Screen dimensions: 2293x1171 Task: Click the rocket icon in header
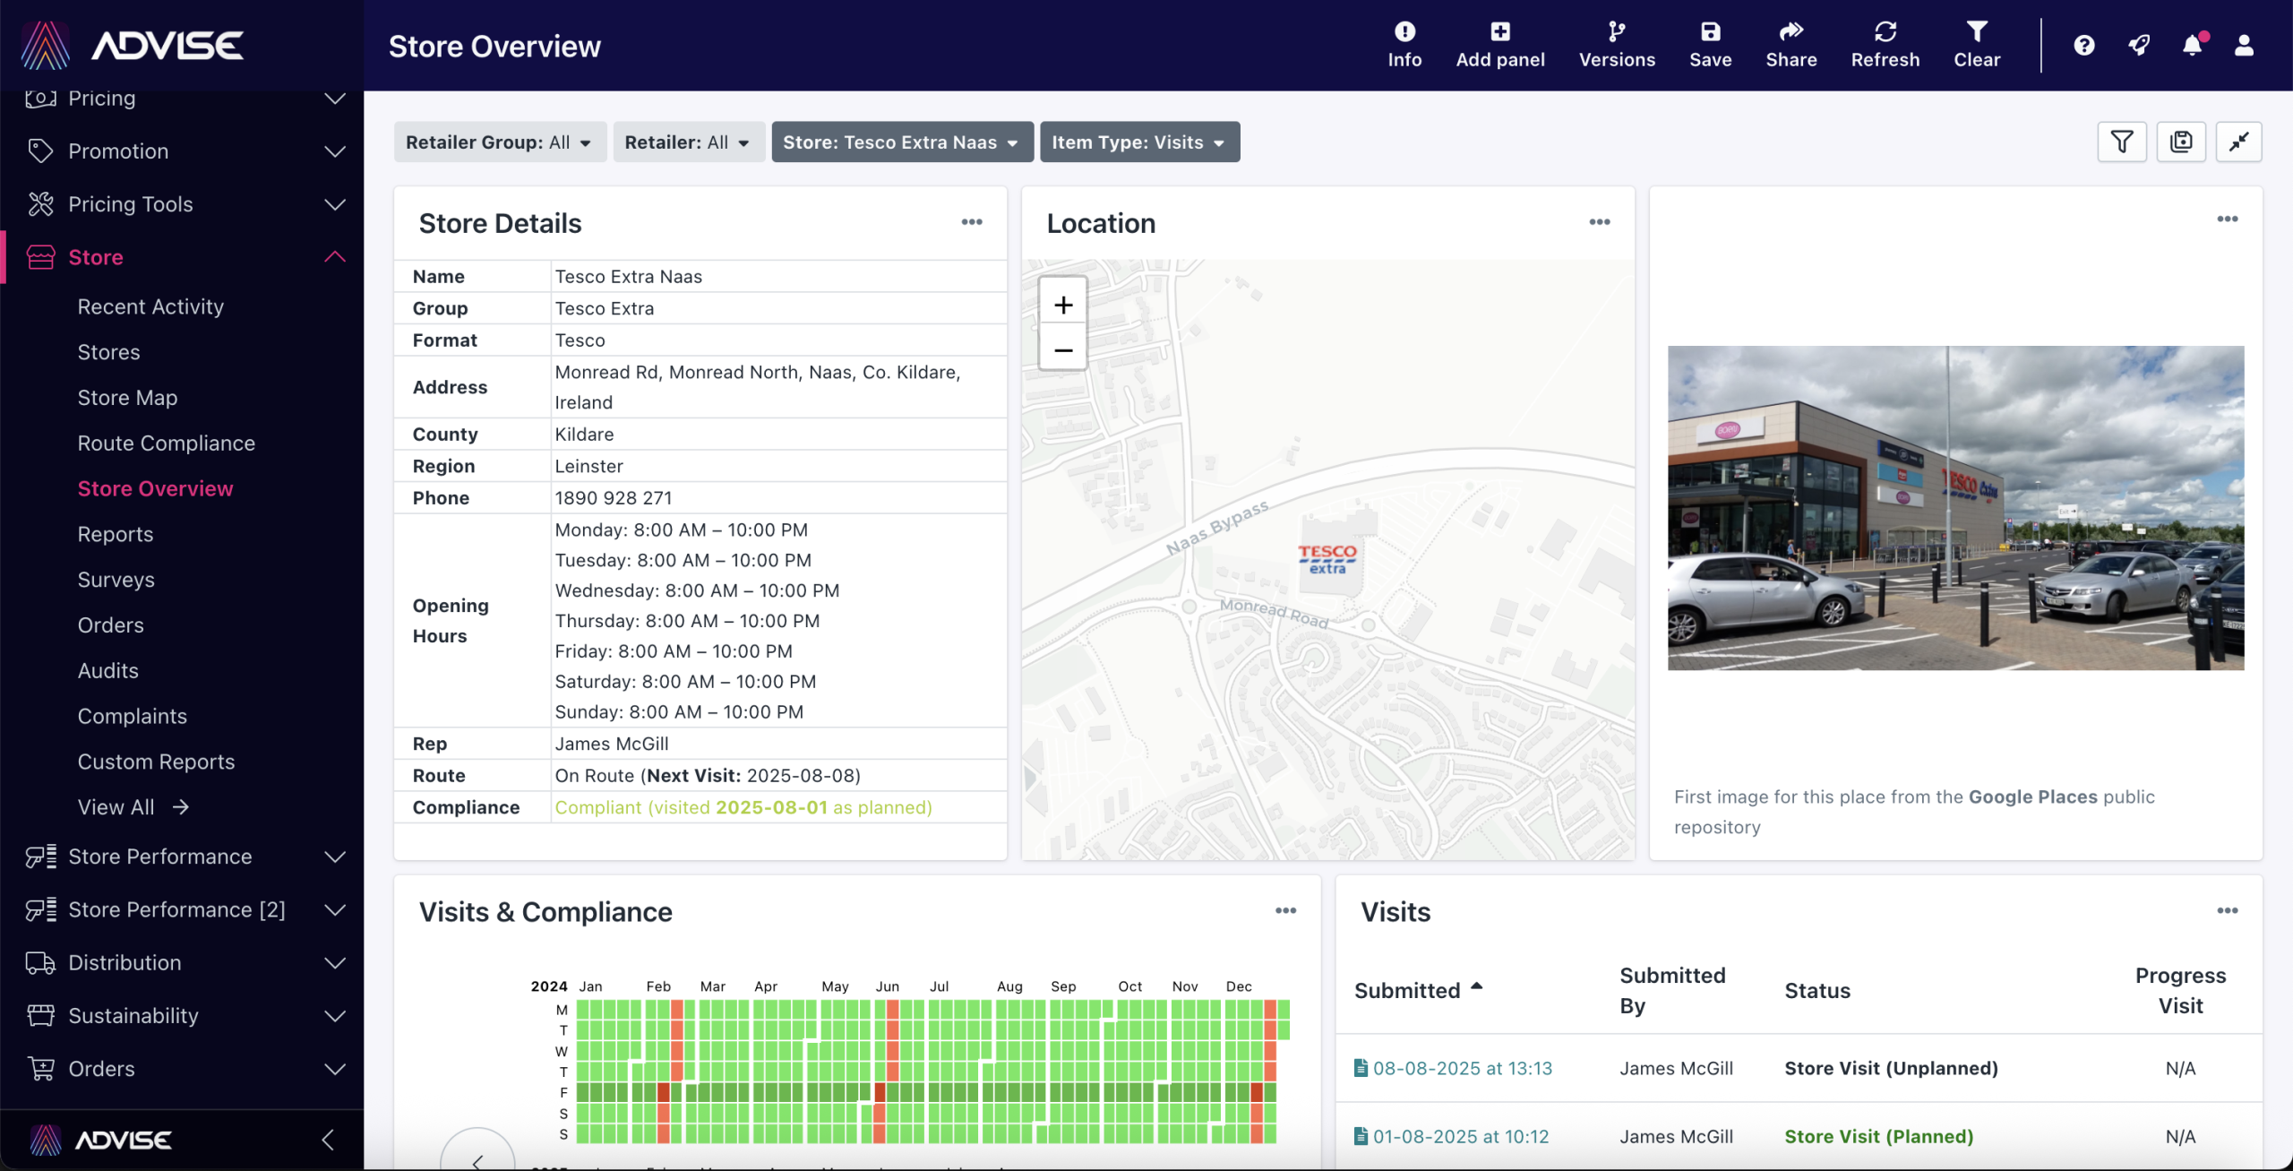2138,46
